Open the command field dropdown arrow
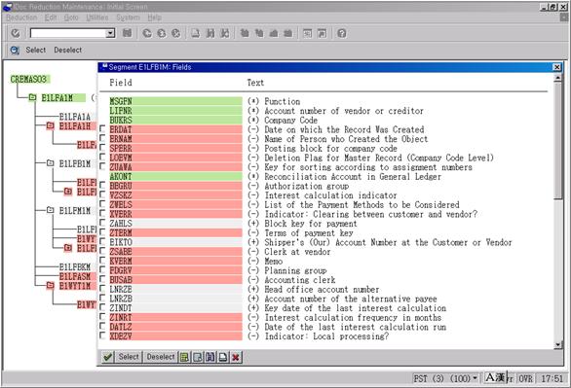Viewport: 571px width, 388px height. point(110,33)
